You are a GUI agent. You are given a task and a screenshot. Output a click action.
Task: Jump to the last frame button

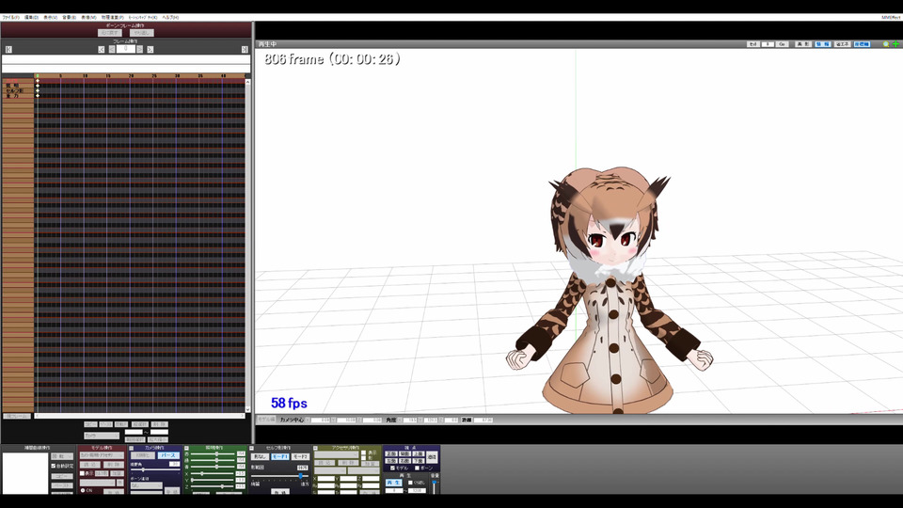click(245, 50)
